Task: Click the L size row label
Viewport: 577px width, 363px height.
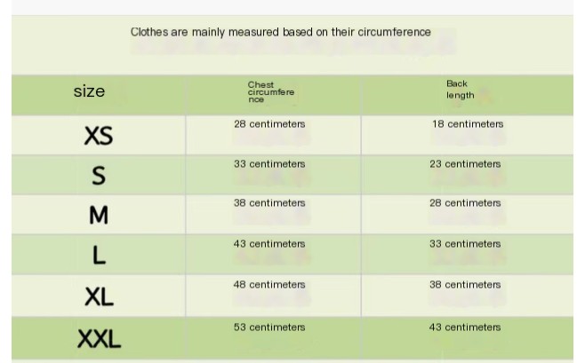Action: (99, 255)
